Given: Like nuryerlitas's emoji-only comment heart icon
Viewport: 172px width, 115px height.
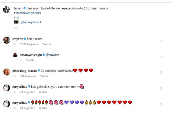Looking at the screenshot, I should click(161, 104).
